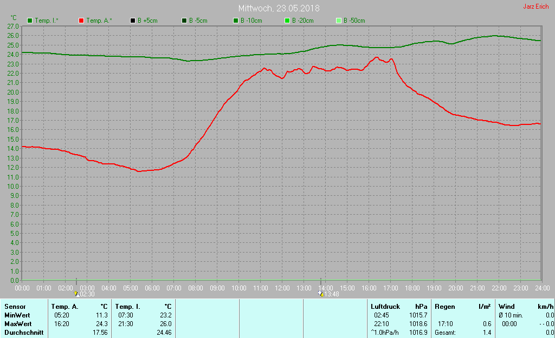
Task: Click the marker icon beside 13:48
Action: tap(321, 294)
